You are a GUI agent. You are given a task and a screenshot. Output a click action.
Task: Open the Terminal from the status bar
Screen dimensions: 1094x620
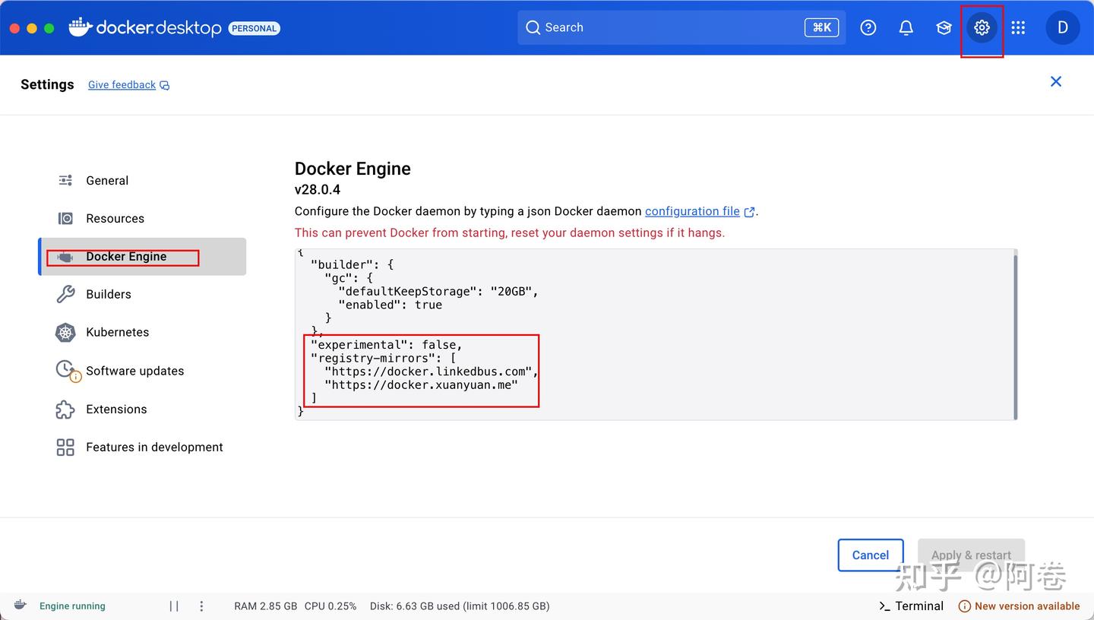[x=911, y=606]
